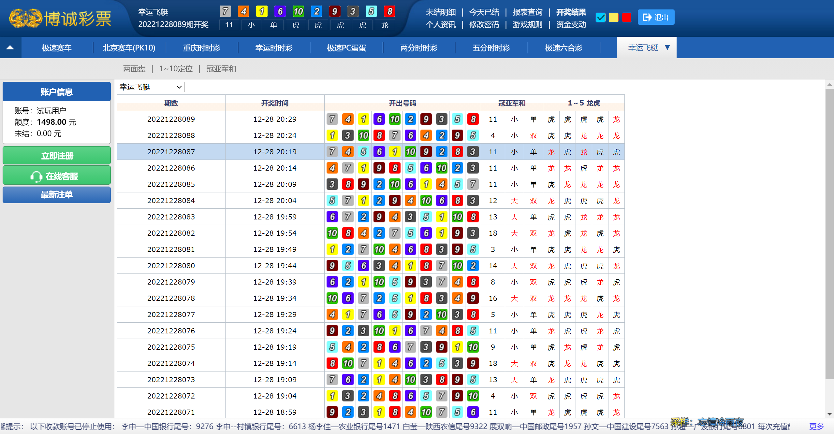This screenshot has height=434, width=834.
Task: Select the yellow theme color square
Action: (613, 17)
